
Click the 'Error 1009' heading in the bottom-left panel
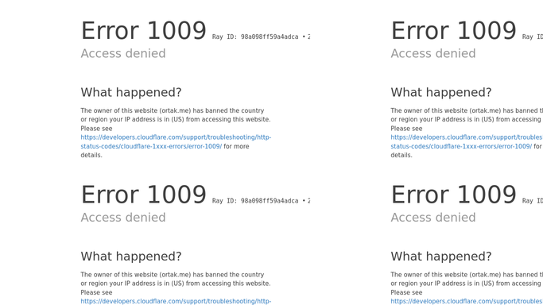pos(144,195)
